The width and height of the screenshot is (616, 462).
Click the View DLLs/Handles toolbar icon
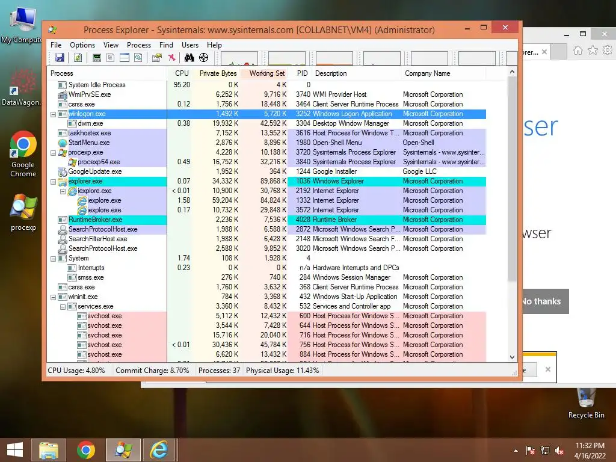pos(138,58)
